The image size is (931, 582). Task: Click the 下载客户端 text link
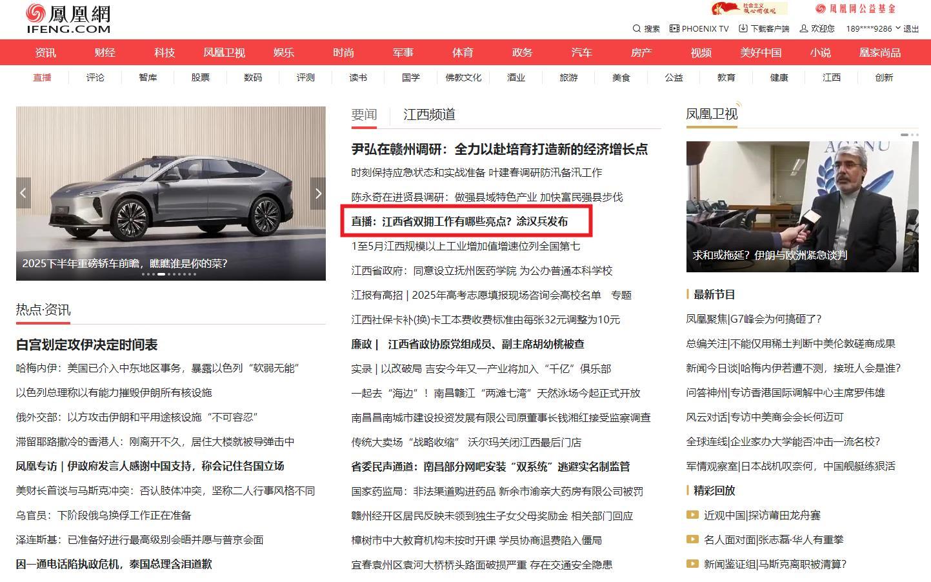pyautogui.click(x=770, y=28)
